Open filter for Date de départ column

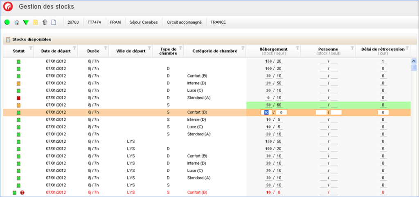pyautogui.click(x=74, y=48)
